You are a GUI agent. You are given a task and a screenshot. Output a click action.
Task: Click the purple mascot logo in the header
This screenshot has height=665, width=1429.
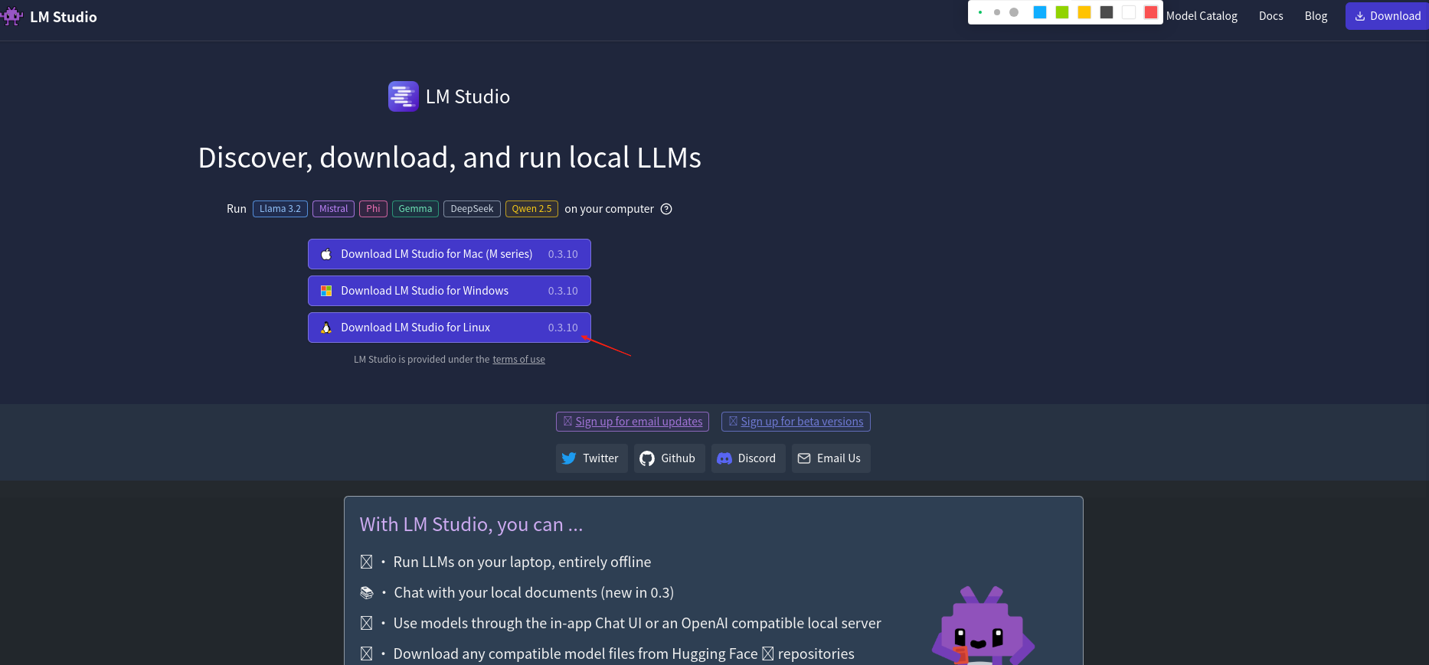[11, 16]
